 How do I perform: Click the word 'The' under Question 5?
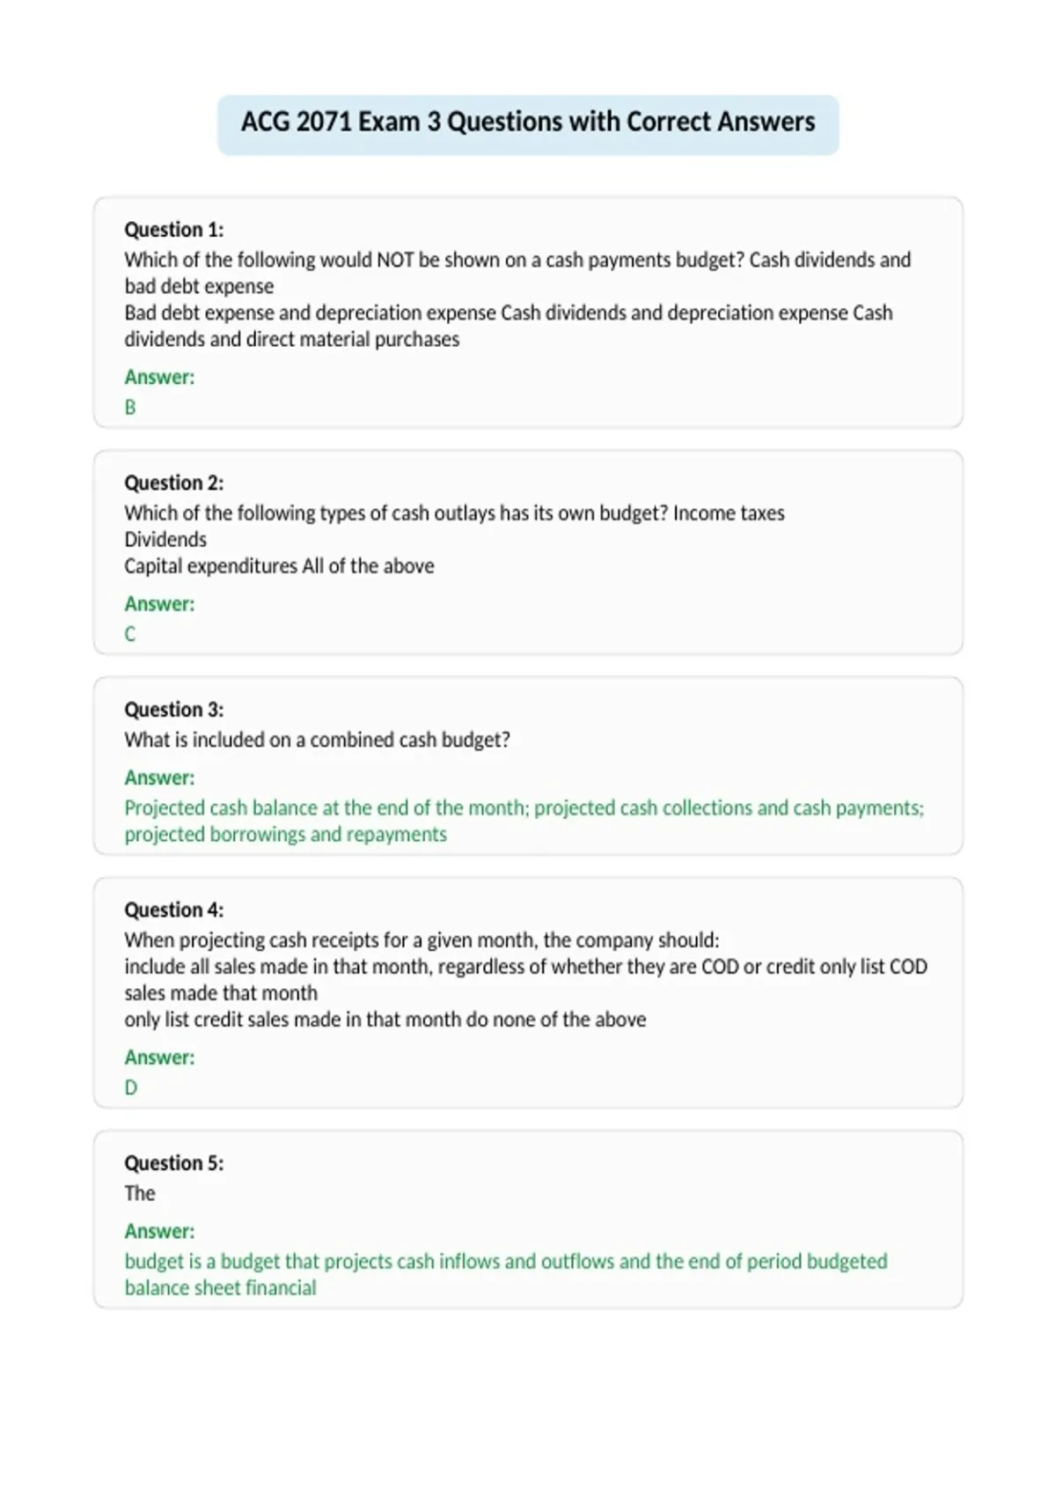[140, 1193]
